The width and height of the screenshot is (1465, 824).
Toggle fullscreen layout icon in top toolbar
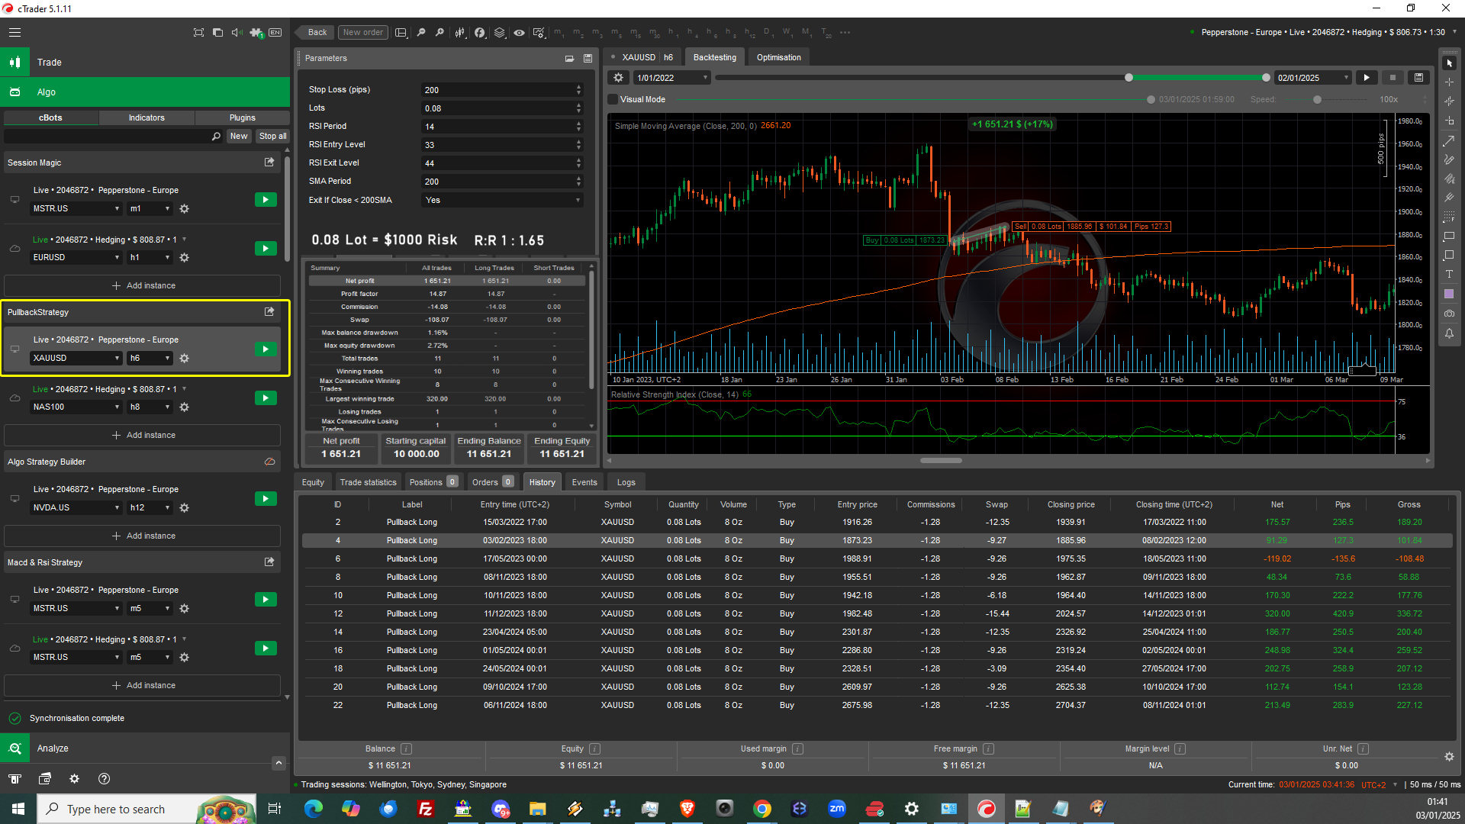[198, 32]
